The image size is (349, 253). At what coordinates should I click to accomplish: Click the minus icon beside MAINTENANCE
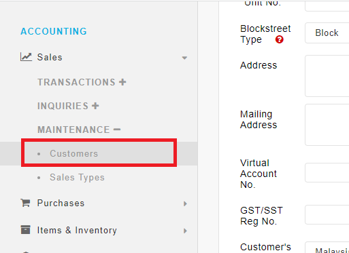pos(117,130)
